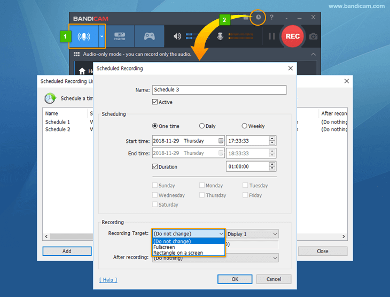The width and height of the screenshot is (390, 297).
Task: Select the audio-only recording mode button
Action: click(x=84, y=36)
